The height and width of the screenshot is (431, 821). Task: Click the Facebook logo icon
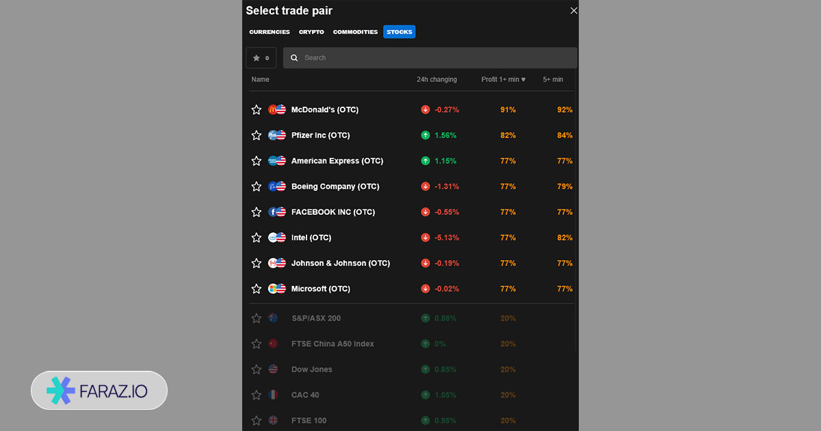click(273, 212)
